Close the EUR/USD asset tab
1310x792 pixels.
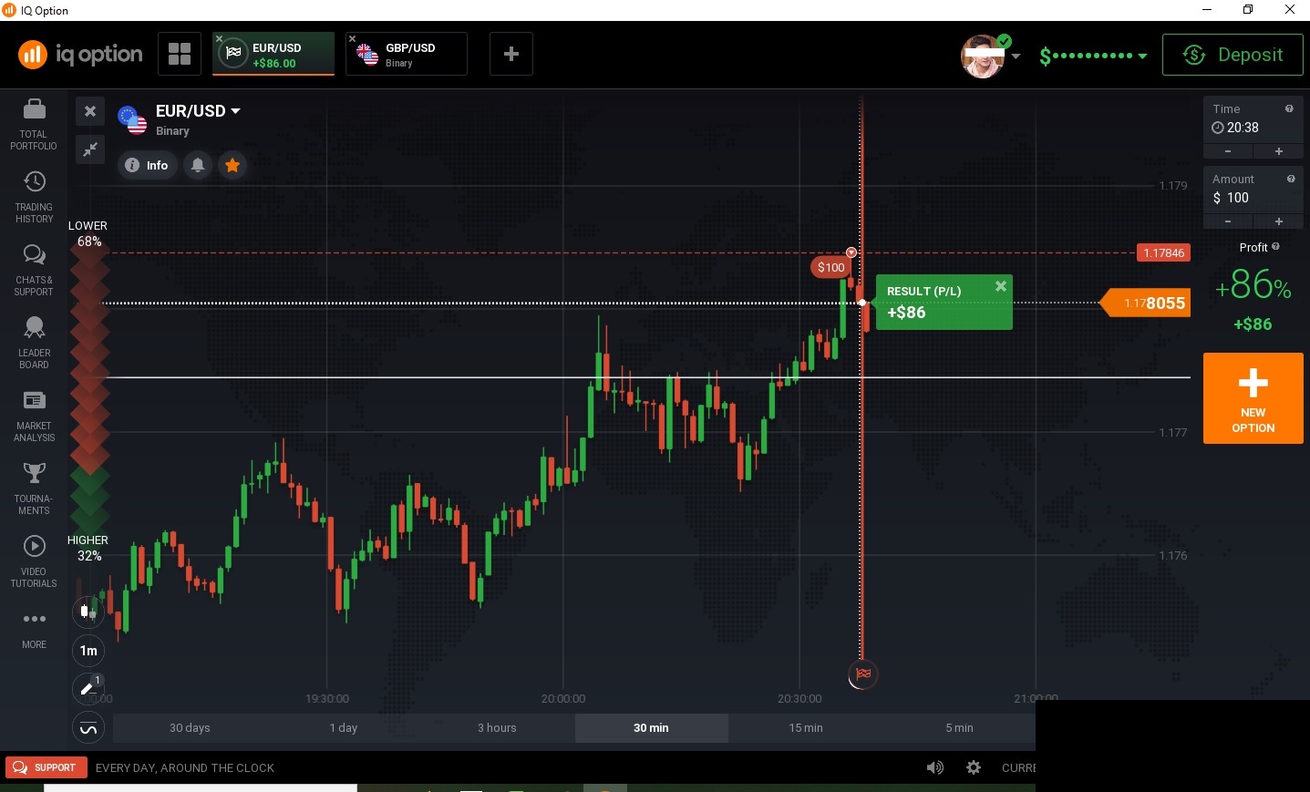pos(219,38)
